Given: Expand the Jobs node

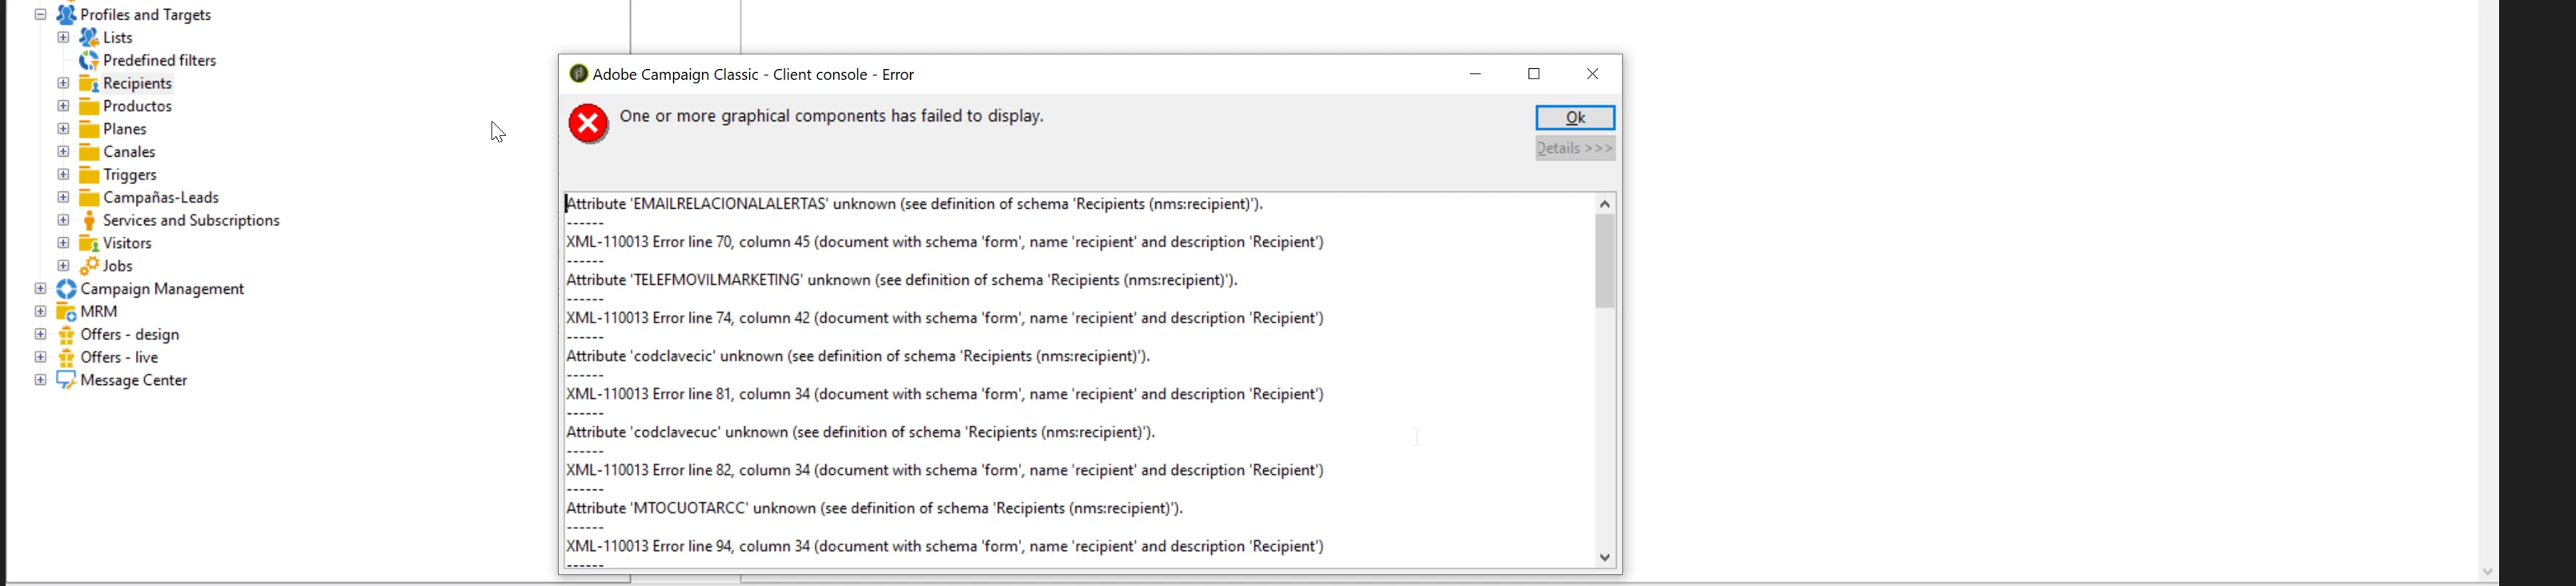Looking at the screenshot, I should click(x=64, y=266).
